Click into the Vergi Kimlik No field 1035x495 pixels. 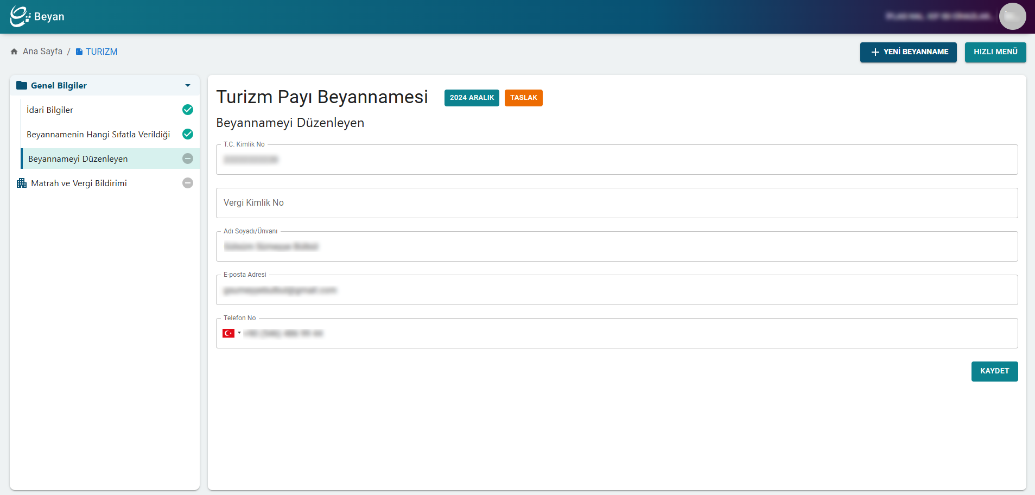coord(617,203)
